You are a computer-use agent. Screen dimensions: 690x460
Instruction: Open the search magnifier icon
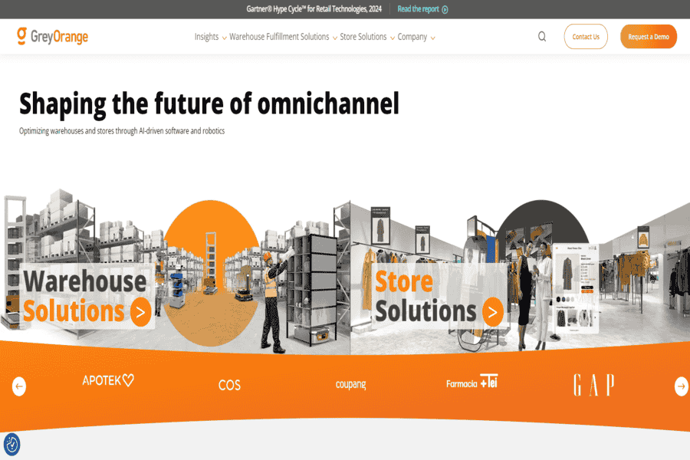tap(542, 37)
